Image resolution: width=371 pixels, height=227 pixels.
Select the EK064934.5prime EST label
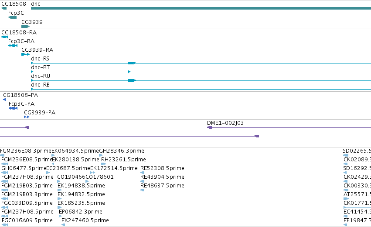[75, 151]
